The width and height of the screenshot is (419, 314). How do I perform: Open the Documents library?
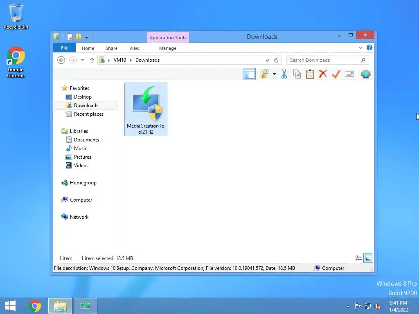tap(86, 140)
